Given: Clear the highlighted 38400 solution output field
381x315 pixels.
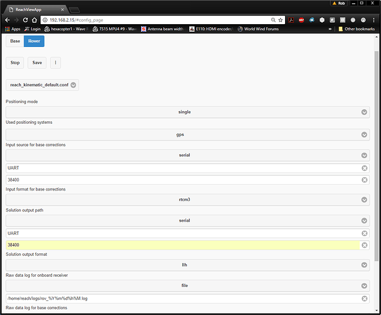Looking at the screenshot, I should [364, 245].
